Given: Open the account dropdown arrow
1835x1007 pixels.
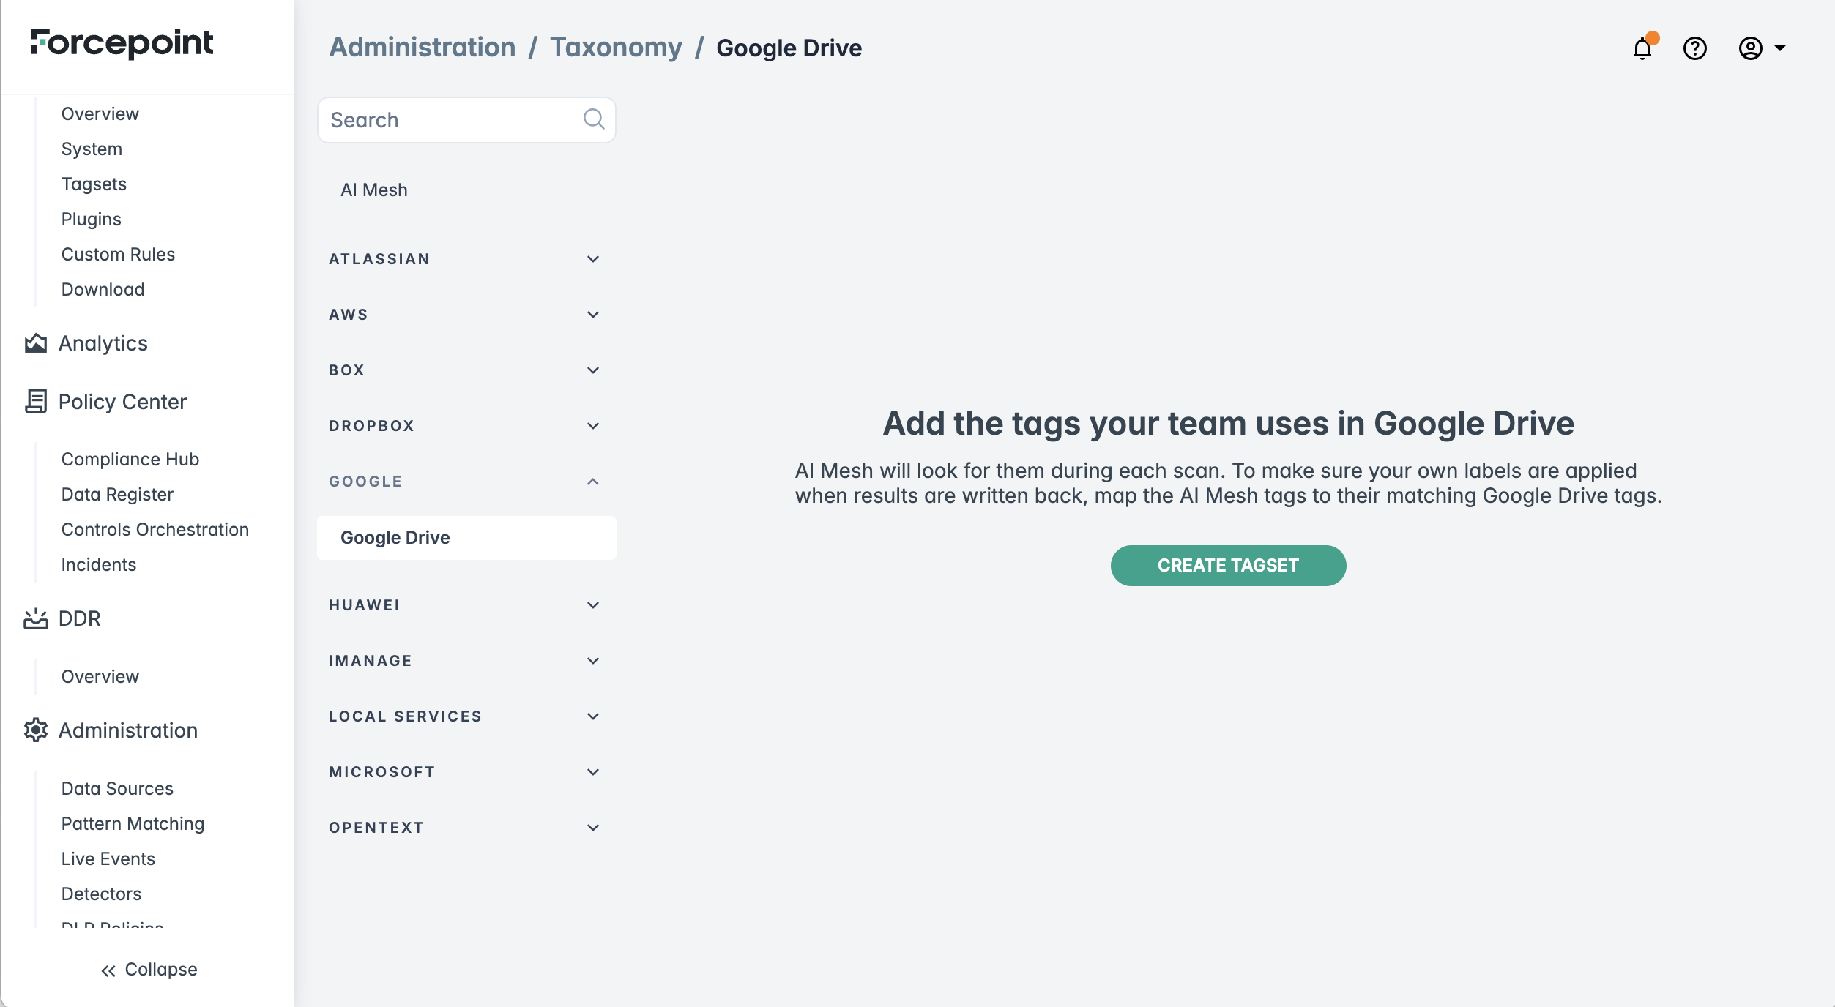Looking at the screenshot, I should coord(1780,49).
